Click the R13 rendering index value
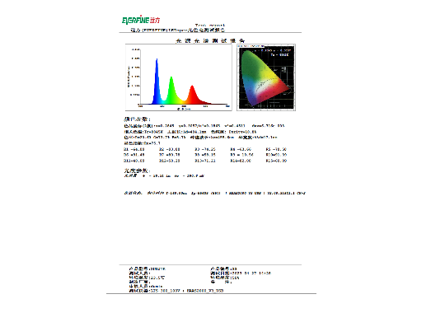 [205, 161]
